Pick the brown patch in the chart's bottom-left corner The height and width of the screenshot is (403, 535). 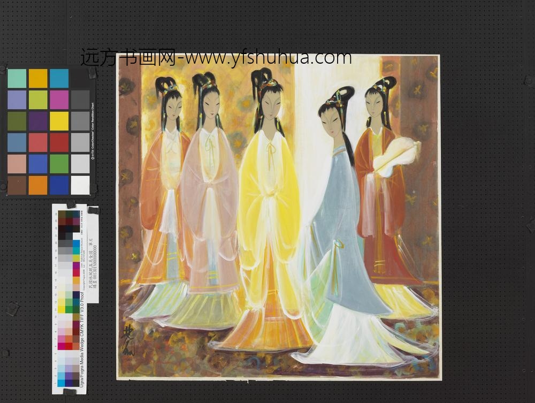point(17,185)
